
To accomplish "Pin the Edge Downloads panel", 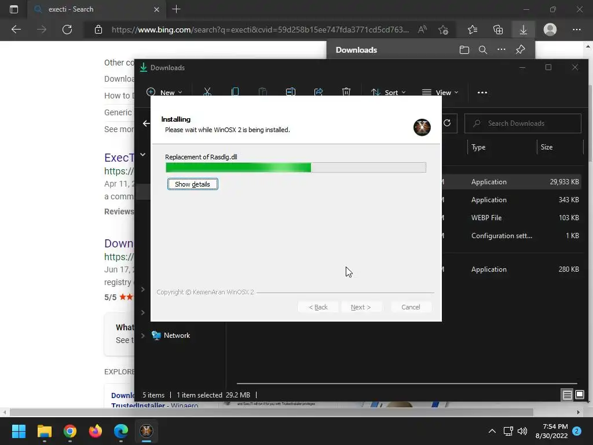I will click(x=521, y=50).
